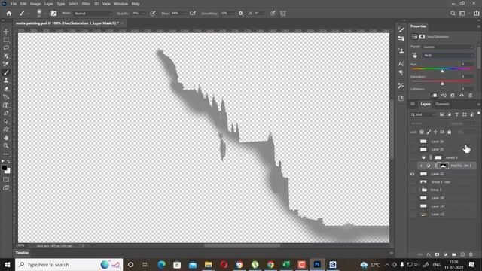This screenshot has width=482, height=271.
Task: Filter layers by type layers icon
Action: 457,114
